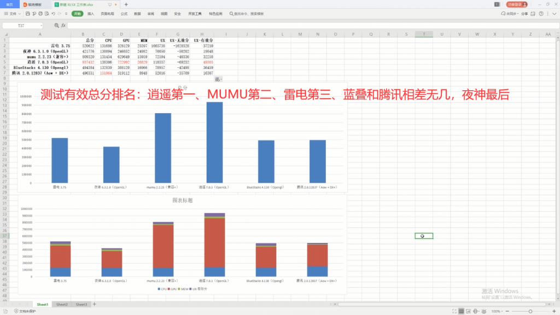Click the Undo arrow icon
This screenshot has height=315, width=560.
(x=53, y=14)
